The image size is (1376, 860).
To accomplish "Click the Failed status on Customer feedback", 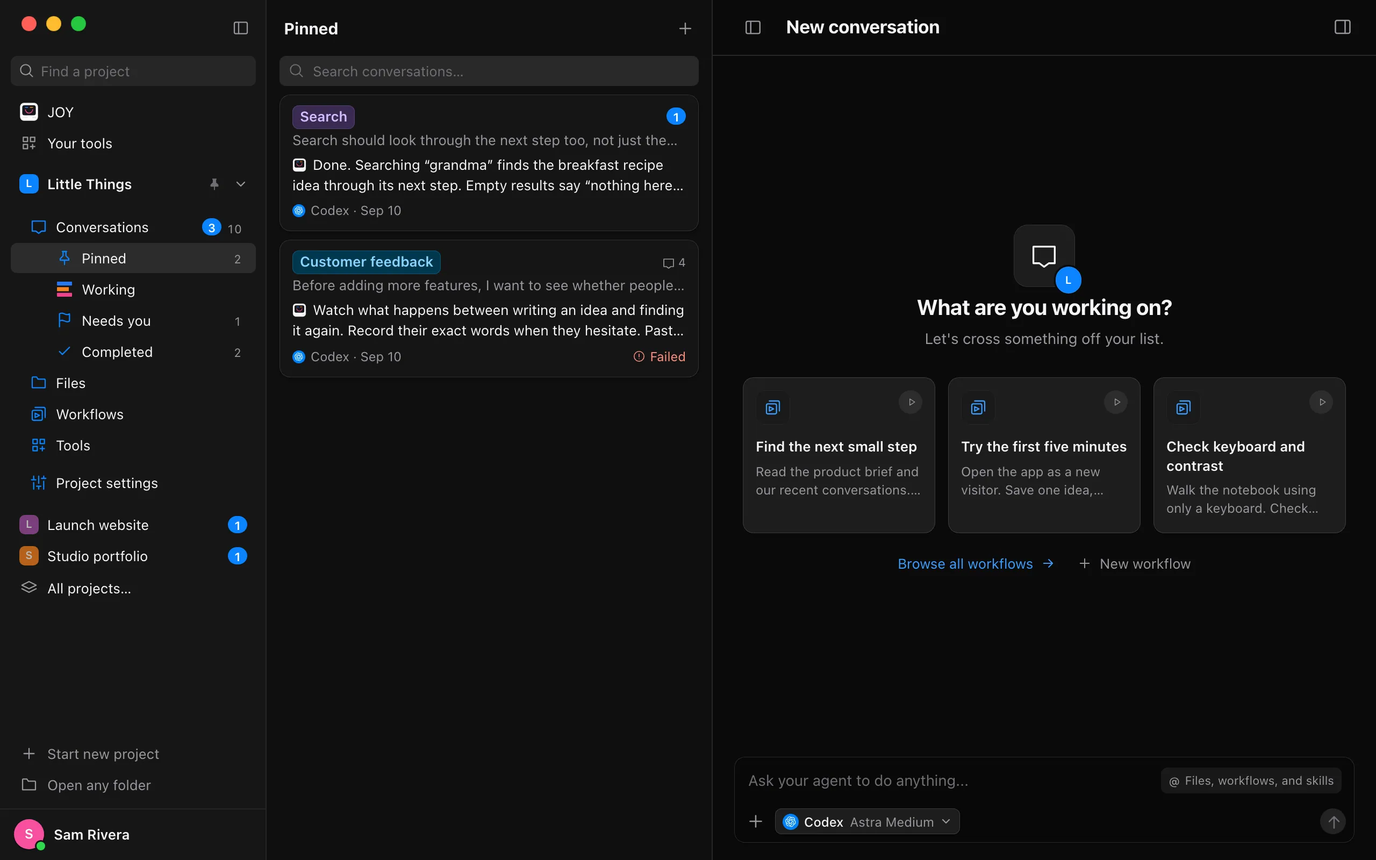I will click(660, 356).
